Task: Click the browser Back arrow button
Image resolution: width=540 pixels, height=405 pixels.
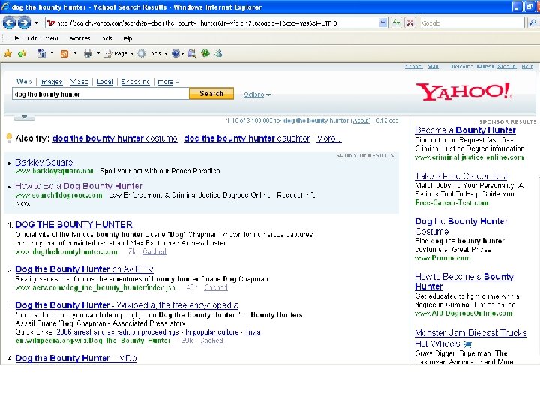Action: [x=9, y=23]
